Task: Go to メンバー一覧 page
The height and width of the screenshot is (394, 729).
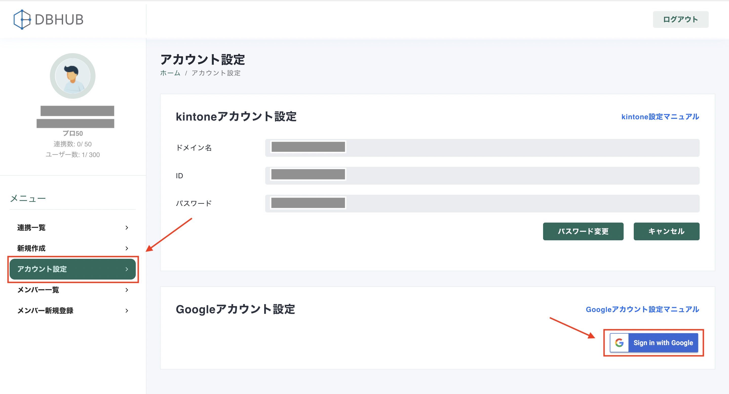Action: coord(39,290)
